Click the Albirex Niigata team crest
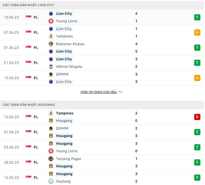The image size is (205, 185). coord(51,67)
